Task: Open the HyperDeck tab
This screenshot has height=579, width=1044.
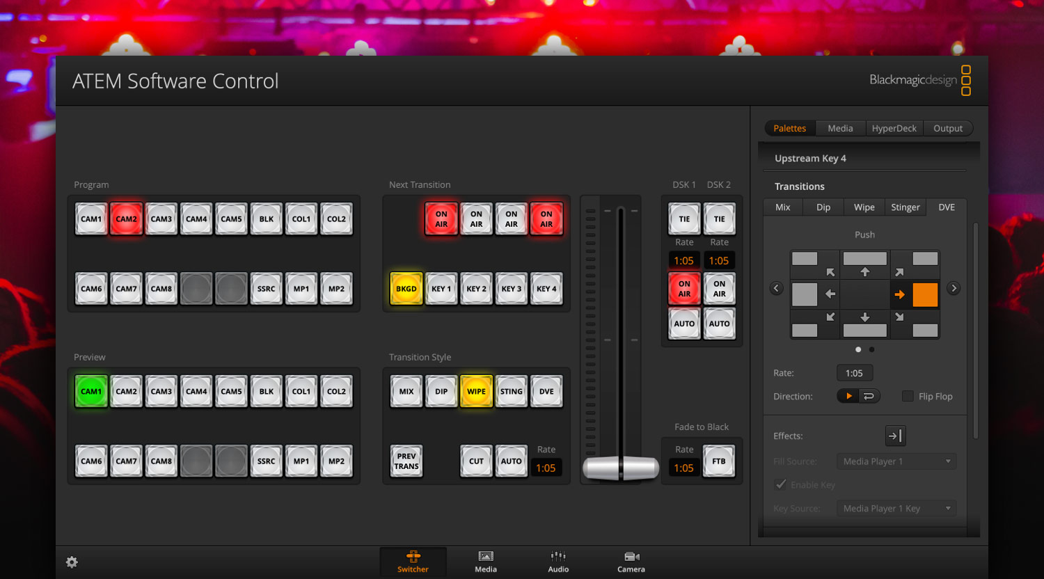Action: [x=894, y=128]
